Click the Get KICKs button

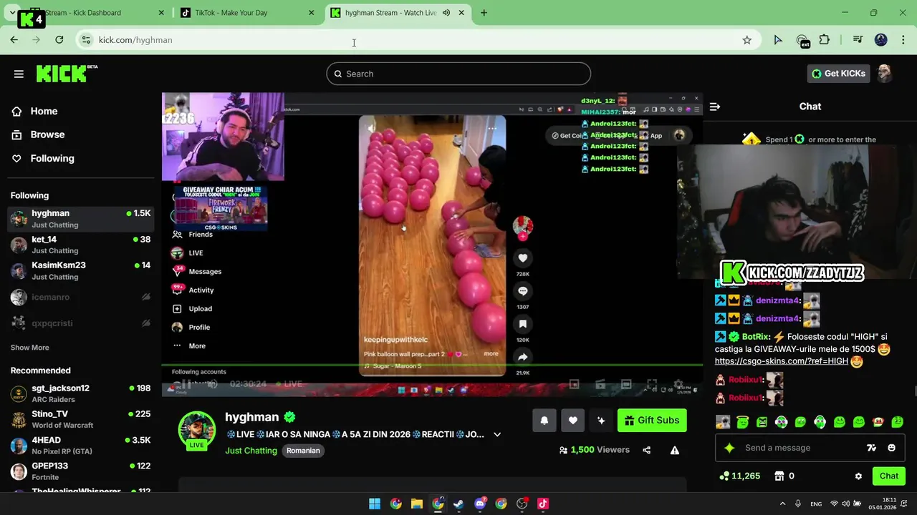click(x=838, y=73)
